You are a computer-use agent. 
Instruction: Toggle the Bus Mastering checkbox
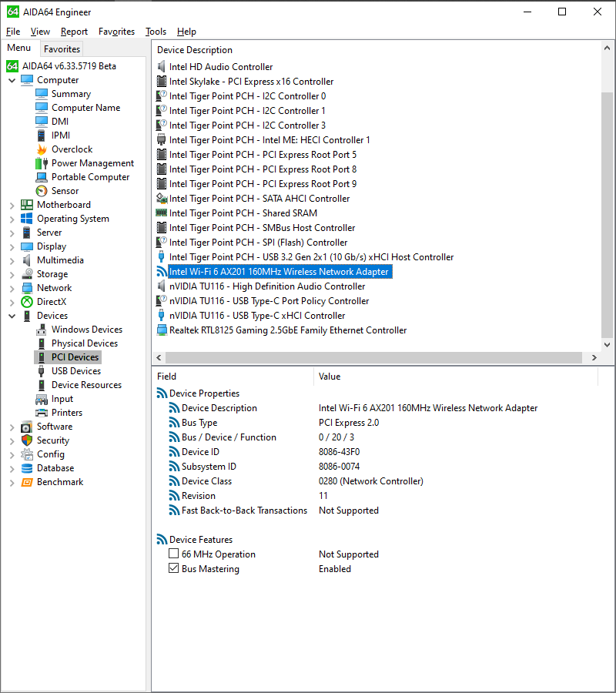[x=174, y=568]
